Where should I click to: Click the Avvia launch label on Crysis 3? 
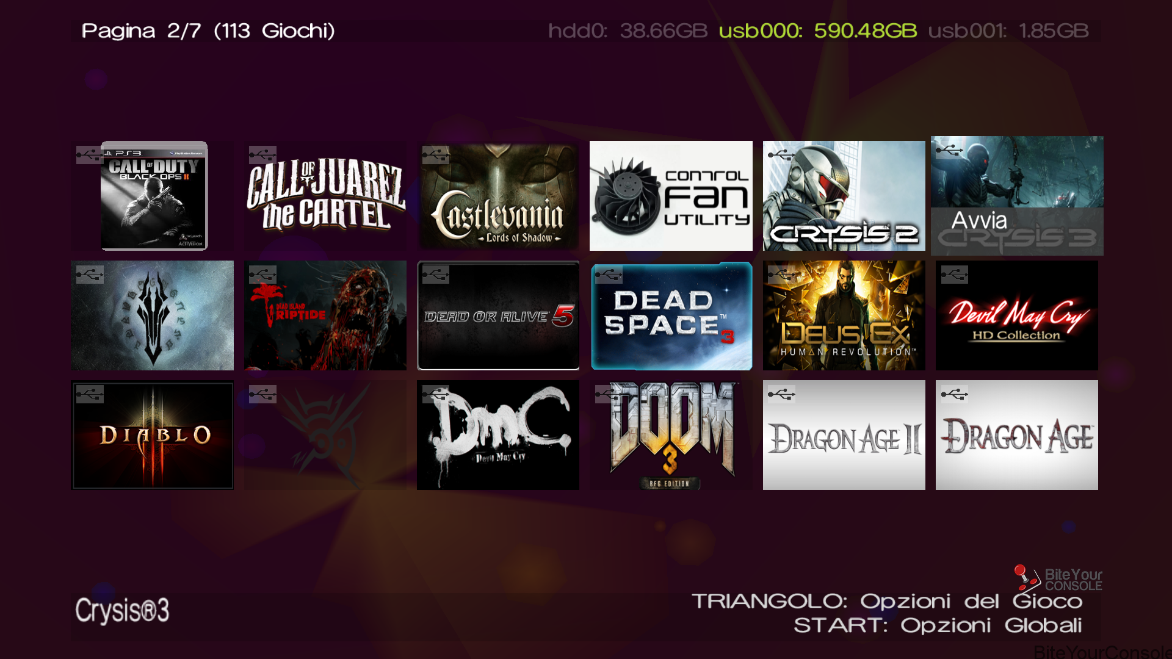point(979,220)
